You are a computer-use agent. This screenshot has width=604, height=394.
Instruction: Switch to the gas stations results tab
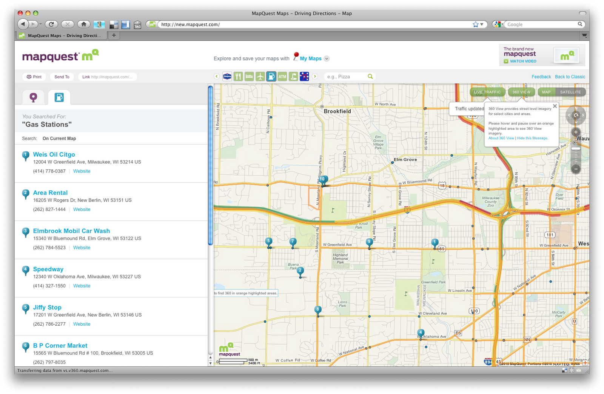click(x=59, y=97)
